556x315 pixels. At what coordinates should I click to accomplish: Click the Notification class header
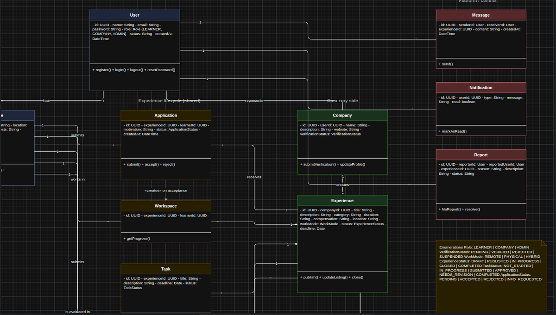[x=481, y=87]
